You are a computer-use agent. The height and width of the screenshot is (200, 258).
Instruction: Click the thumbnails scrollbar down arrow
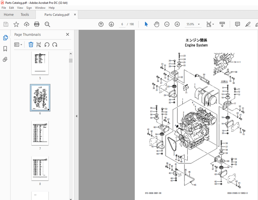(71, 199)
